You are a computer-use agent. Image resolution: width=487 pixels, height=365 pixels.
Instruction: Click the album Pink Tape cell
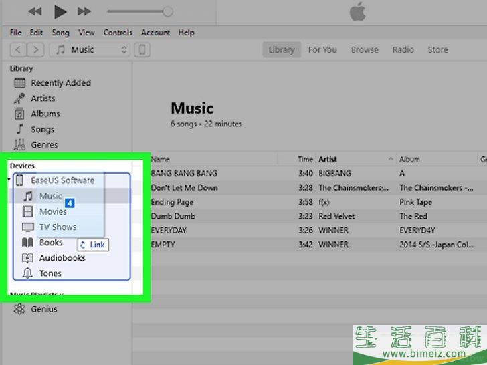coord(415,202)
